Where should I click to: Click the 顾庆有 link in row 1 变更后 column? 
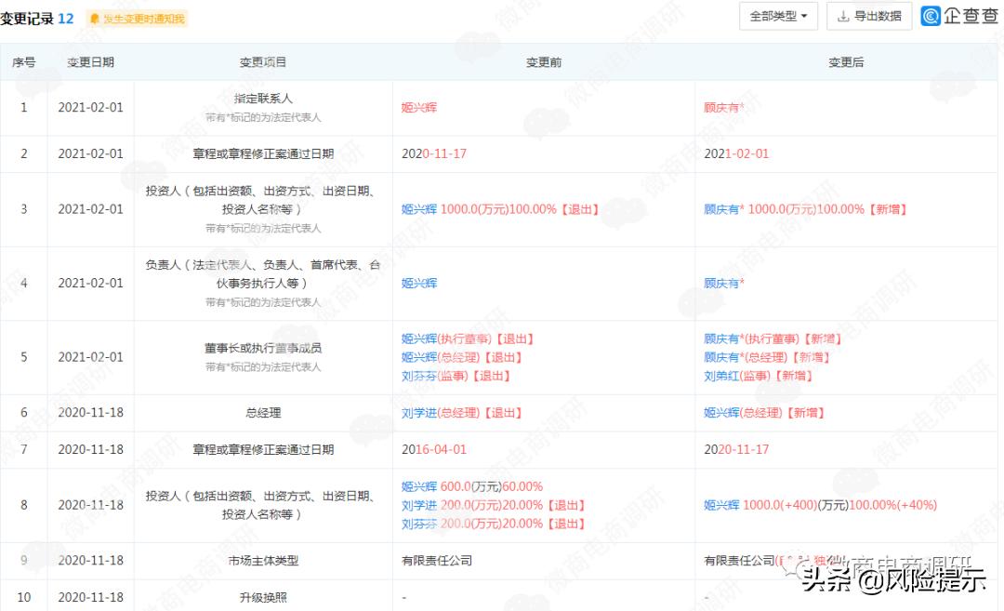719,107
